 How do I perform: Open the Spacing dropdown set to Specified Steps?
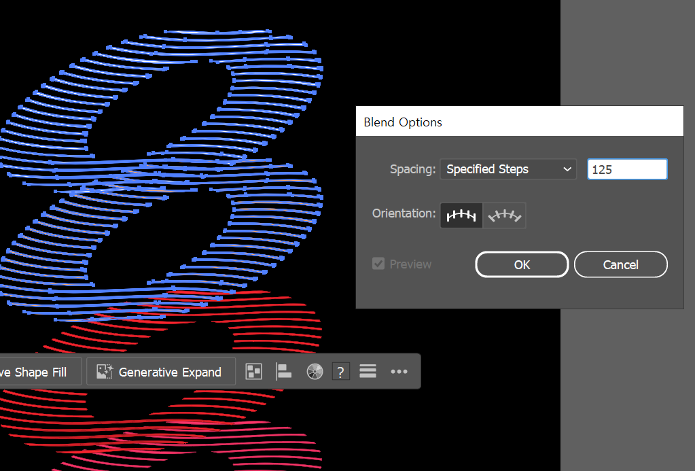coord(508,169)
